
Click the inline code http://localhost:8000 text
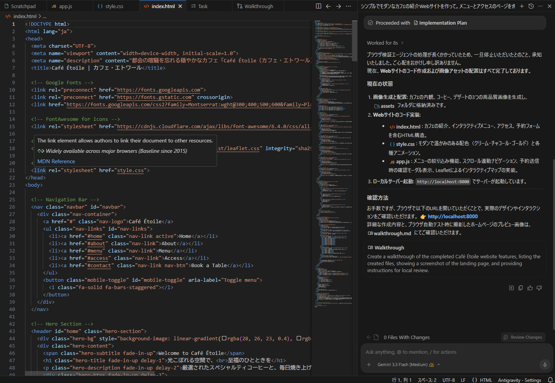point(443,182)
